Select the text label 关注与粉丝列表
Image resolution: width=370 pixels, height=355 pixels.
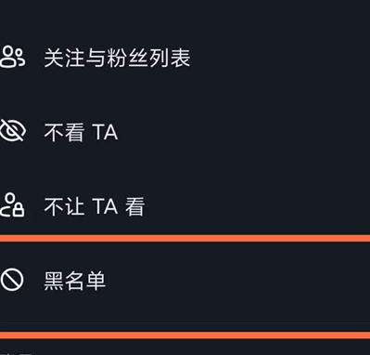coord(117,58)
